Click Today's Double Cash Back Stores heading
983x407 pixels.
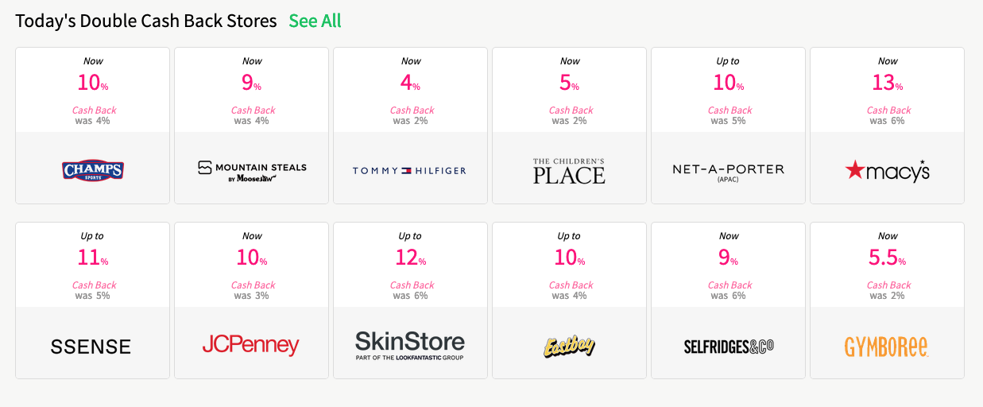pyautogui.click(x=146, y=21)
